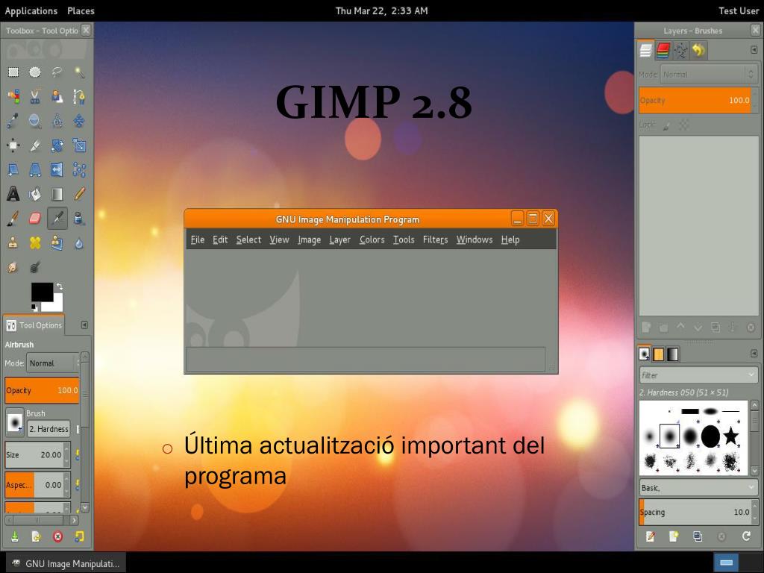The image size is (764, 573).
Task: Select the Paintbrush tool
Action: pyautogui.click(x=13, y=219)
